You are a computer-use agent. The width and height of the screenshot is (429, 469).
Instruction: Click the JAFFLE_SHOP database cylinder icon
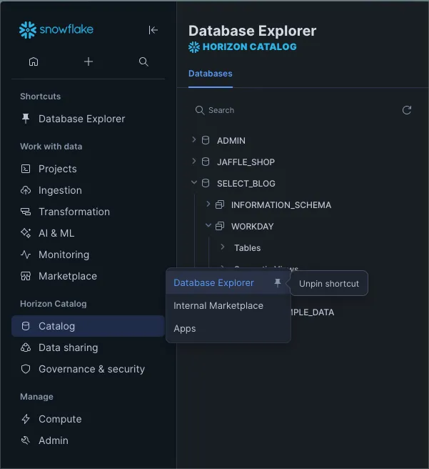click(206, 162)
